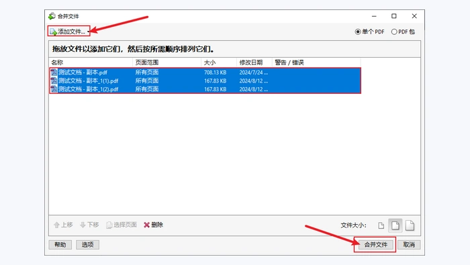The width and height of the screenshot is (470, 265).
Task: Sort by the 大小 column header
Action: point(219,62)
